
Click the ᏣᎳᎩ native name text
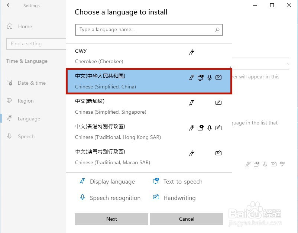(x=81, y=51)
